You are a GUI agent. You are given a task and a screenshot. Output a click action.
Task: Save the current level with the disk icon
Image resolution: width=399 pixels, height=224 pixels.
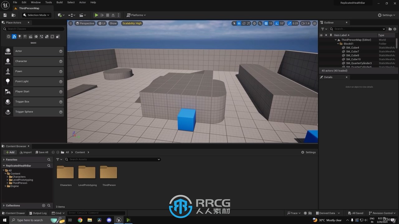(5, 15)
